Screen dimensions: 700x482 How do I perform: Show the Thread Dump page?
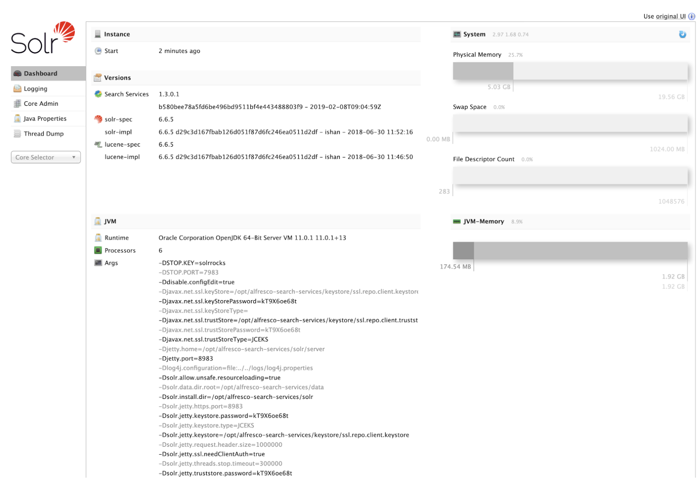[44, 134]
